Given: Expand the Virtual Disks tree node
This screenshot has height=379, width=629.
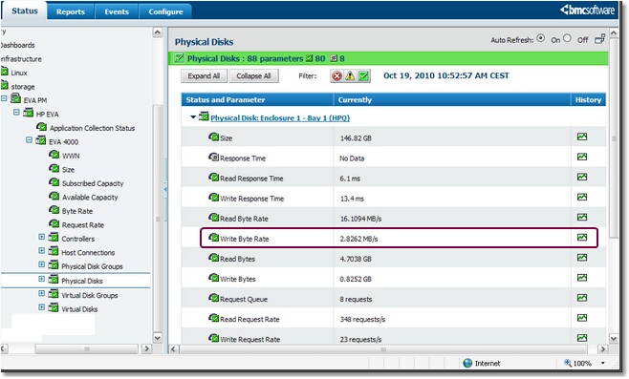Looking at the screenshot, I should (41, 307).
